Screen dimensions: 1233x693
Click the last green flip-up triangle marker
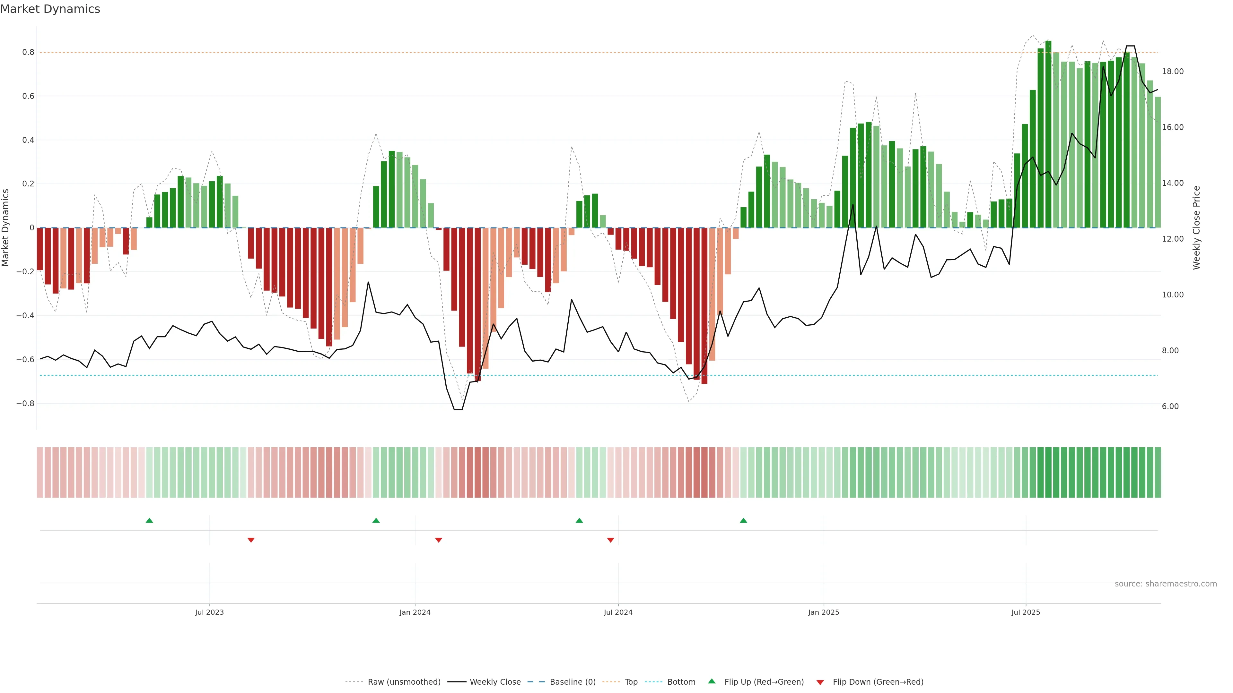point(743,520)
